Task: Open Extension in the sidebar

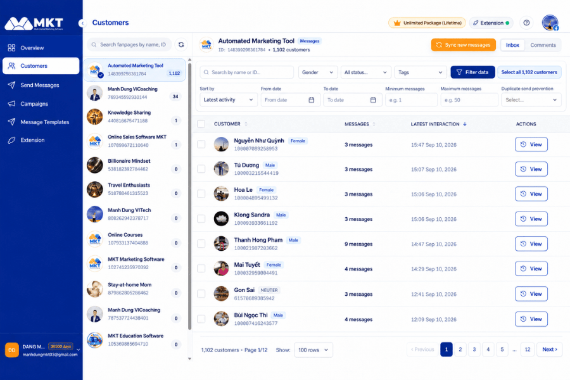Action: point(41,140)
